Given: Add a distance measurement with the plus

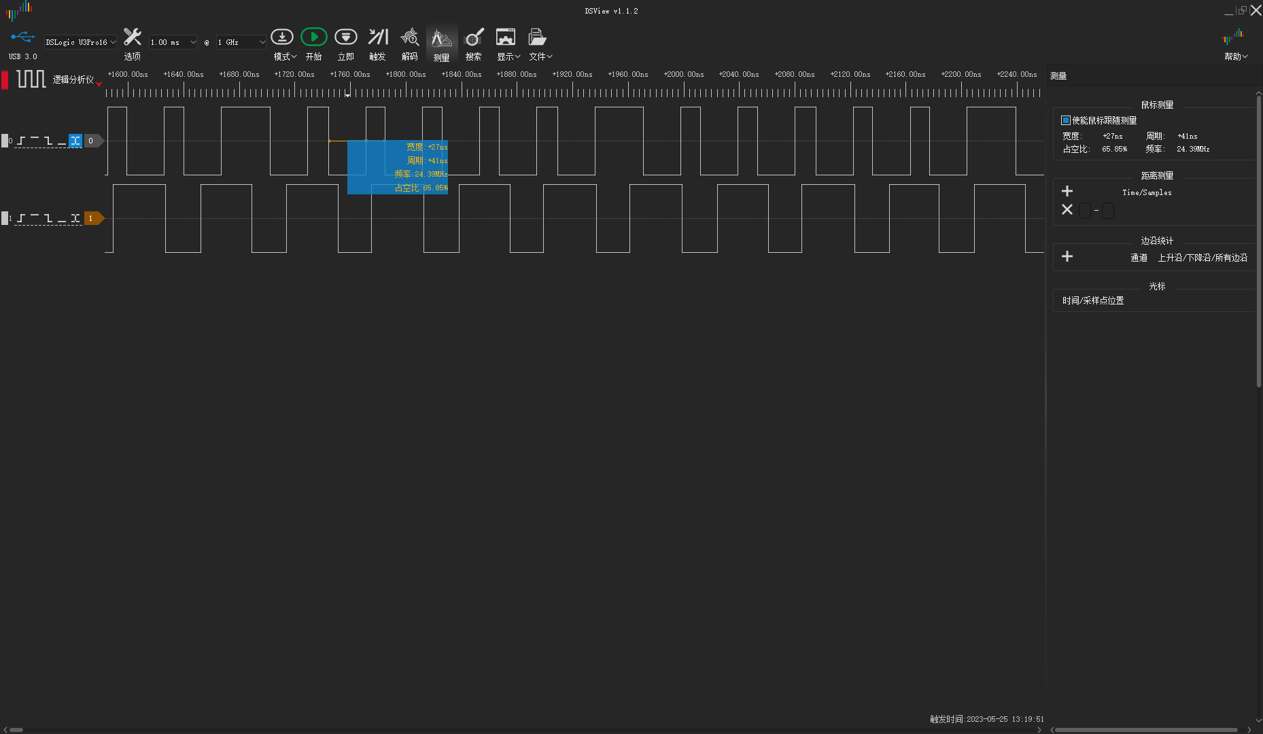Looking at the screenshot, I should [1067, 191].
